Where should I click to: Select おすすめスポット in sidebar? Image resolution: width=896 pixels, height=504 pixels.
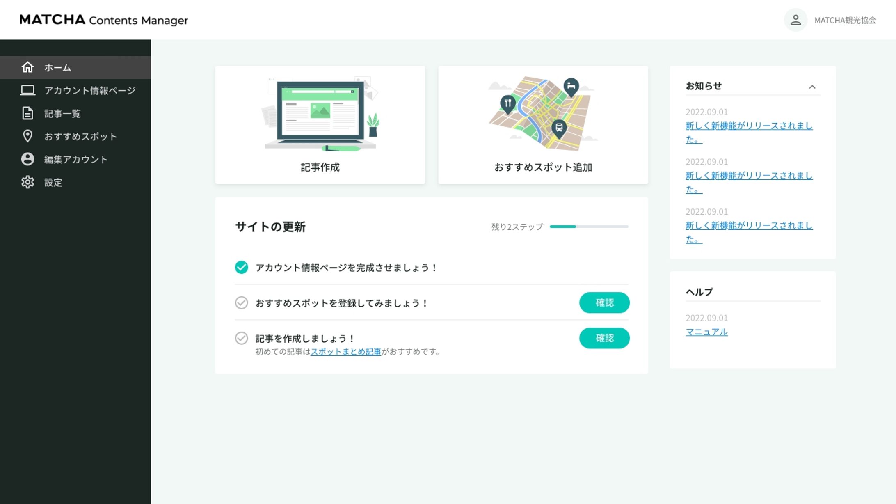tap(75, 136)
